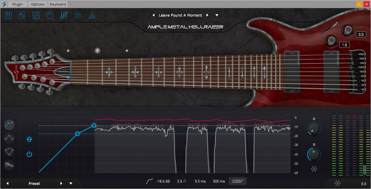Select the arc curve mode icon
Viewport: 371px width, 189px height.
9,152
